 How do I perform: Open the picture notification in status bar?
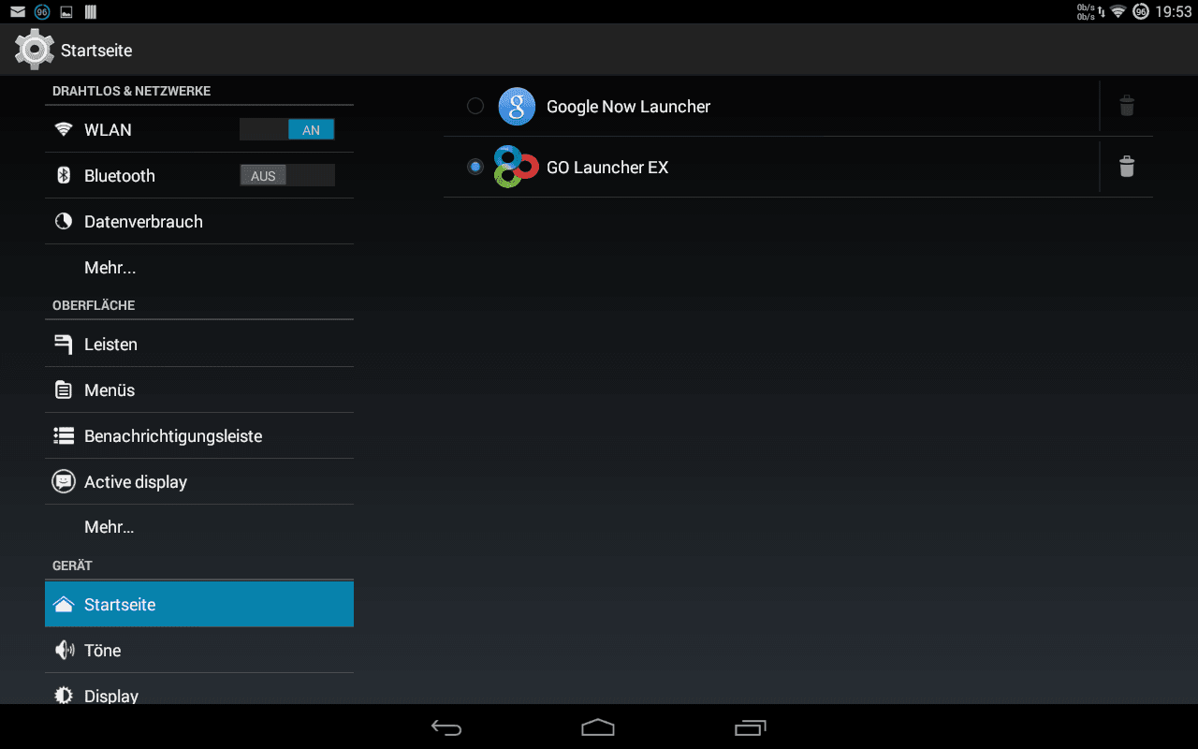point(66,12)
